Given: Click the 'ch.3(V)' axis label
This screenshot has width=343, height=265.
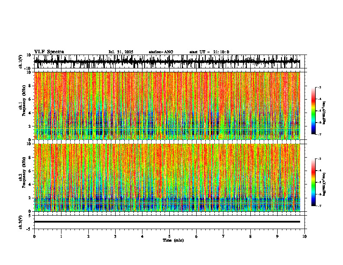Looking at the screenshot, I should [21, 222].
